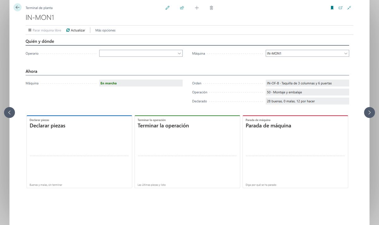Expand the Máquina dropdown arrow
This screenshot has width=379, height=225.
coord(346,54)
